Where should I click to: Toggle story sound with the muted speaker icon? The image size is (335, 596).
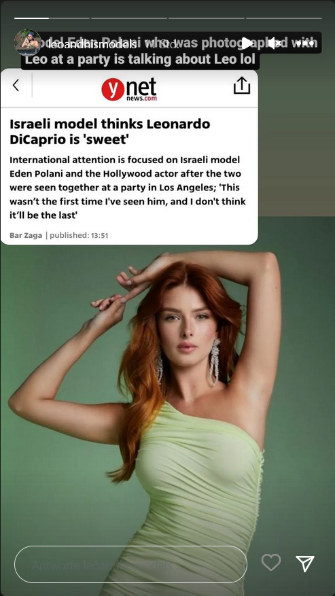point(275,43)
